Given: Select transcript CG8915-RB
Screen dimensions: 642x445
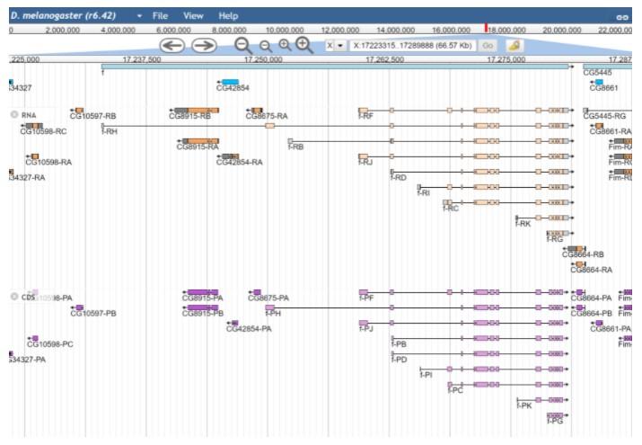Looking at the screenshot, I should 197,111.
